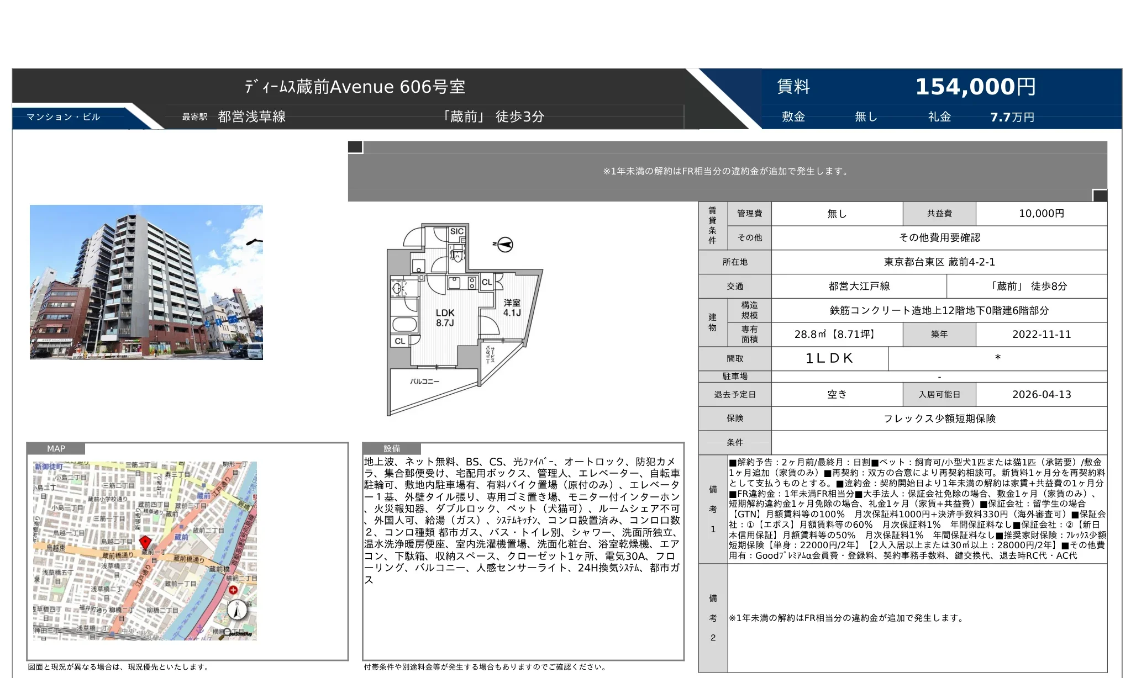Image resolution: width=1136 pixels, height=678 pixels.
Task: Click the 154,000円 rent amount
Action: click(x=975, y=87)
